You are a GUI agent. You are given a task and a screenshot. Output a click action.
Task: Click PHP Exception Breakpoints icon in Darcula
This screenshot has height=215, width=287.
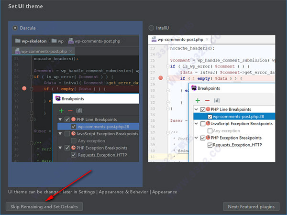73,148
